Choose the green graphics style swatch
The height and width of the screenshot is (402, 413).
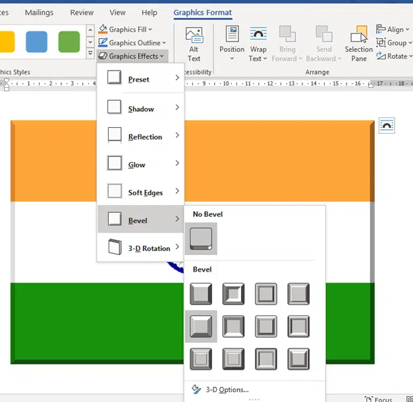(x=69, y=42)
